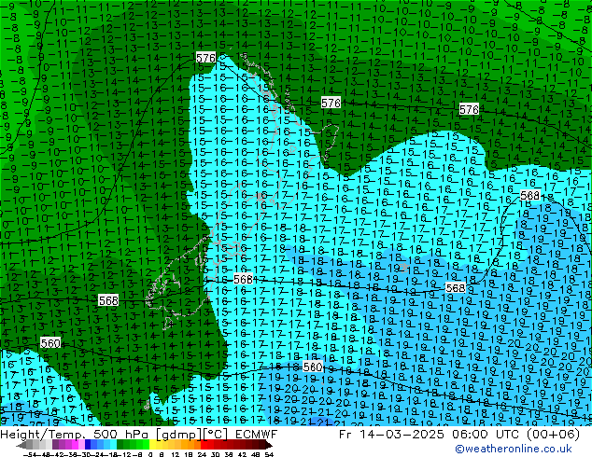Click the '[gdmp]' unit label
This screenshot has height=457, width=592.
pos(177,435)
